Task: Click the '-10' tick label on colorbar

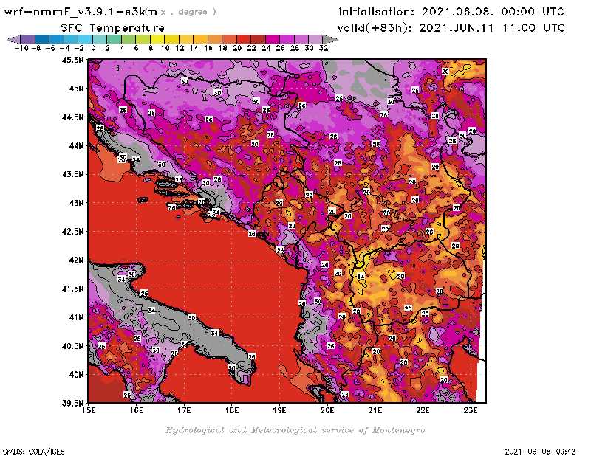Action: pyautogui.click(x=21, y=48)
